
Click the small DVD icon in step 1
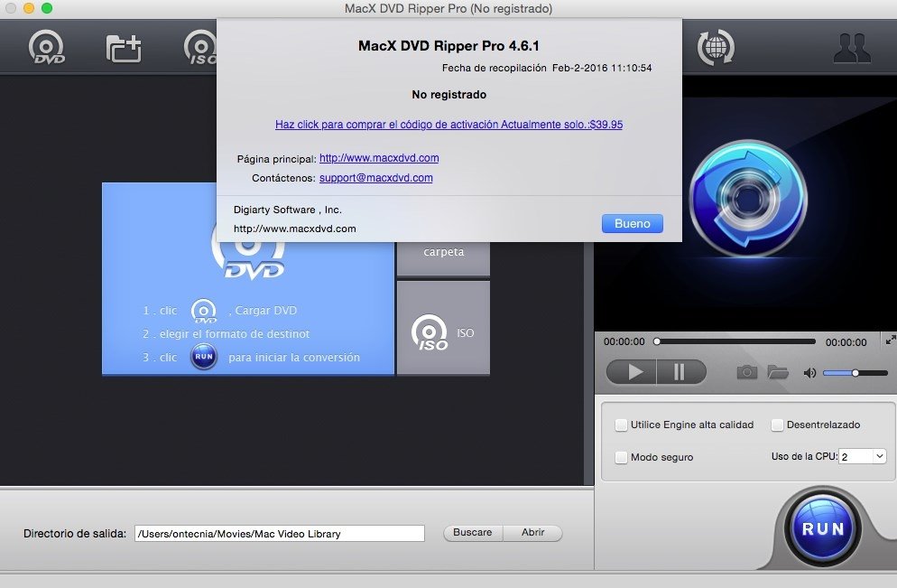point(204,311)
